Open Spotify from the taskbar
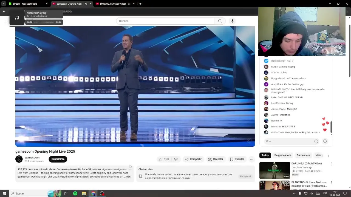 point(75,193)
